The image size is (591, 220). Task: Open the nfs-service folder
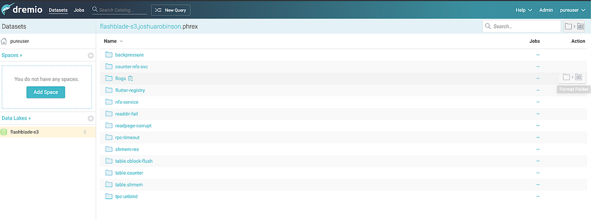126,102
